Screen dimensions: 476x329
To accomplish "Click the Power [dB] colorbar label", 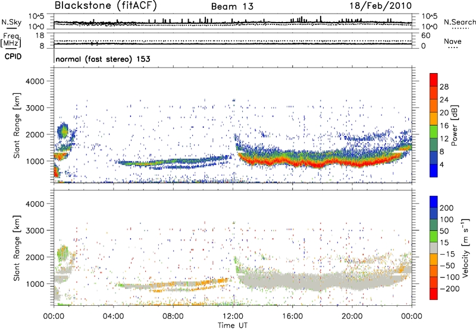I will pos(454,125).
